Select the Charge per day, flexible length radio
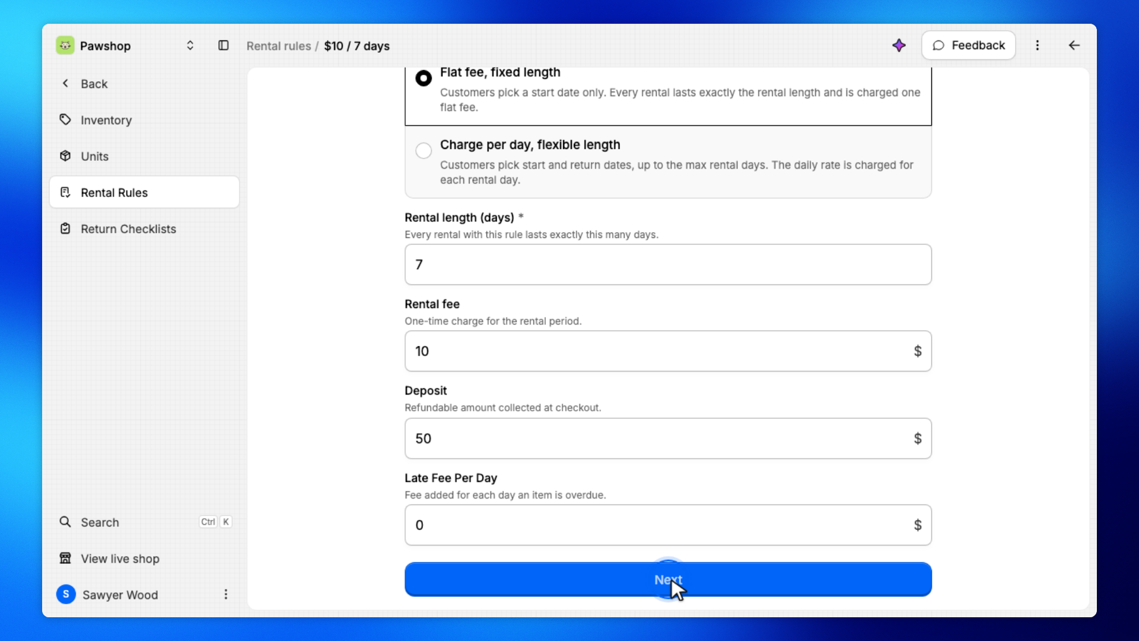Image resolution: width=1139 pixels, height=641 pixels. (424, 151)
